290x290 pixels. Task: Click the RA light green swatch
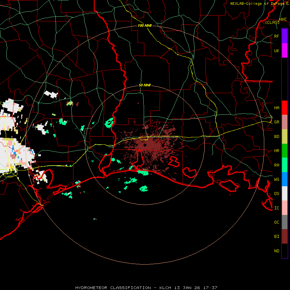285,165
